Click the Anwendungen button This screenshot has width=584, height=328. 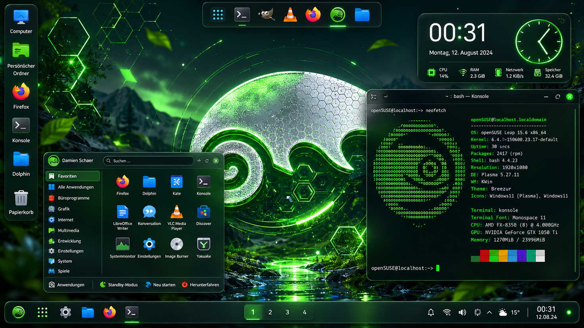[x=67, y=285]
